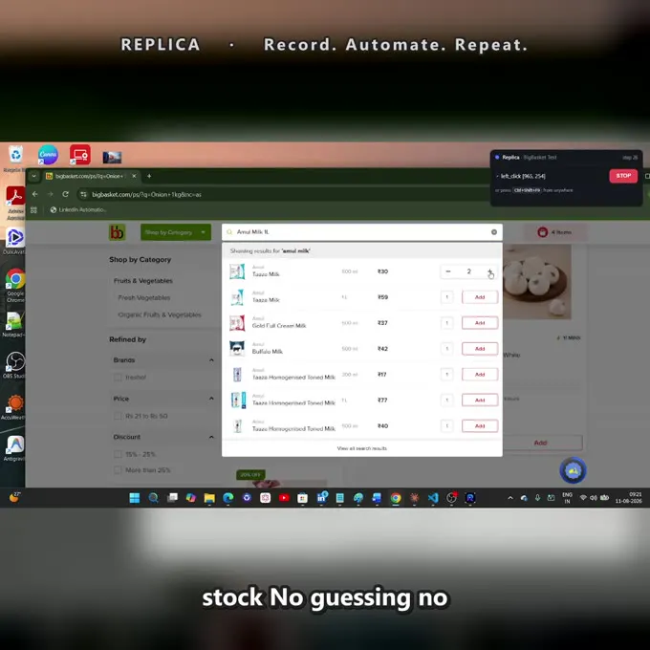Add Taaza Homogenised Toned Milk priced ₹40
The image size is (650, 650).
(480, 425)
